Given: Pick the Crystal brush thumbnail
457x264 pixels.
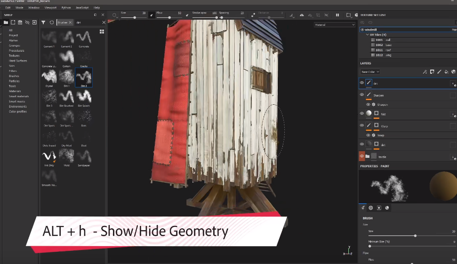Looking at the screenshot, I should pyautogui.click(x=49, y=78).
